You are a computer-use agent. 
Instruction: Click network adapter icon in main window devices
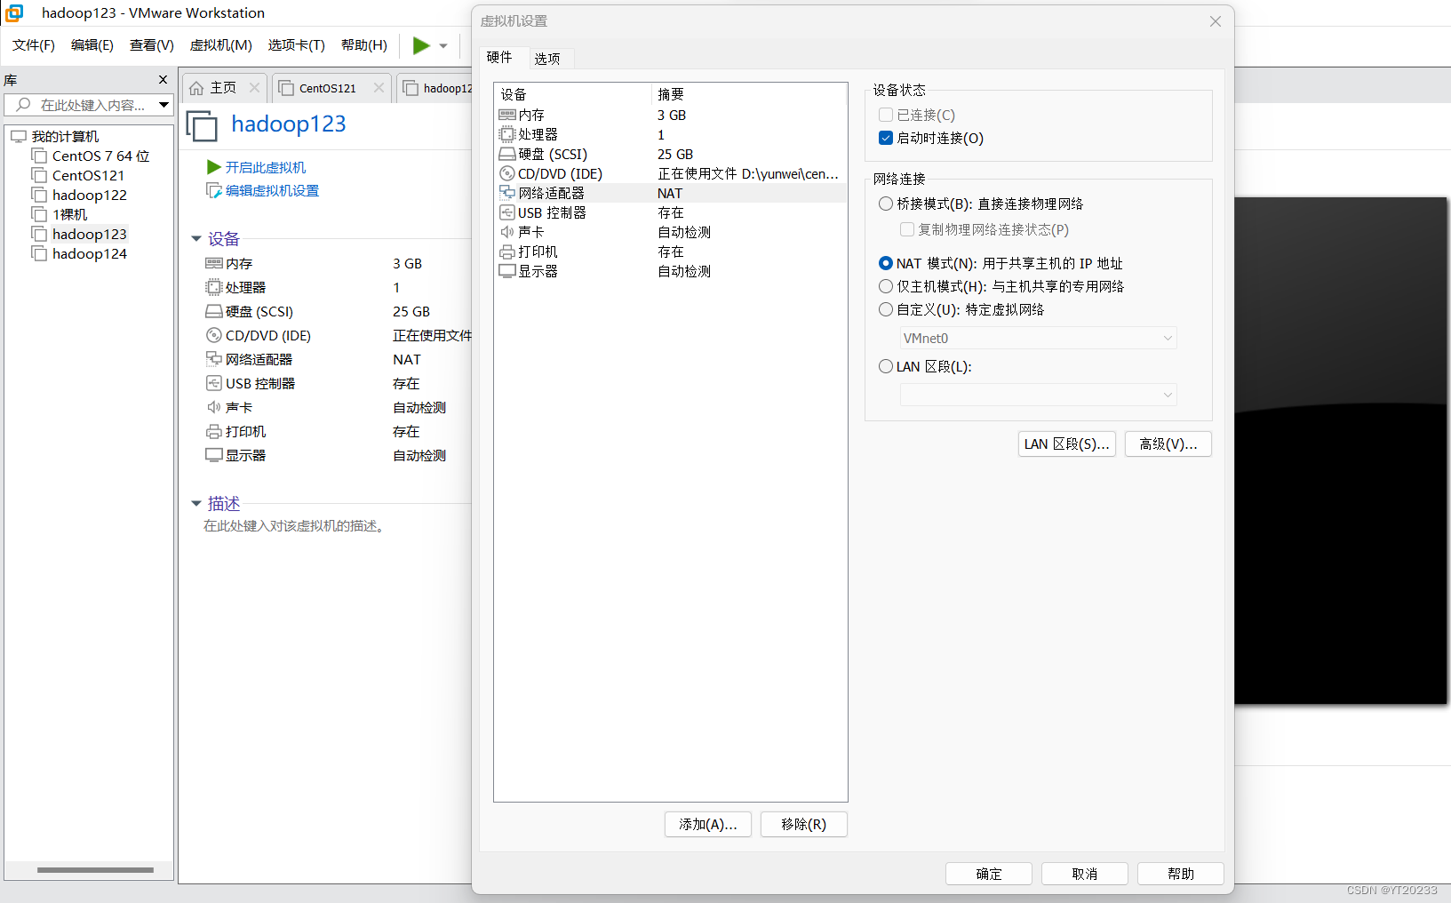[x=214, y=359]
